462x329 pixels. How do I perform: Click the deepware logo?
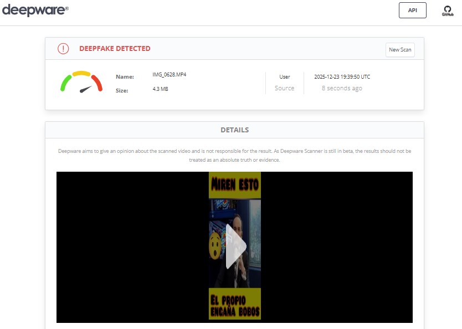(x=35, y=9)
